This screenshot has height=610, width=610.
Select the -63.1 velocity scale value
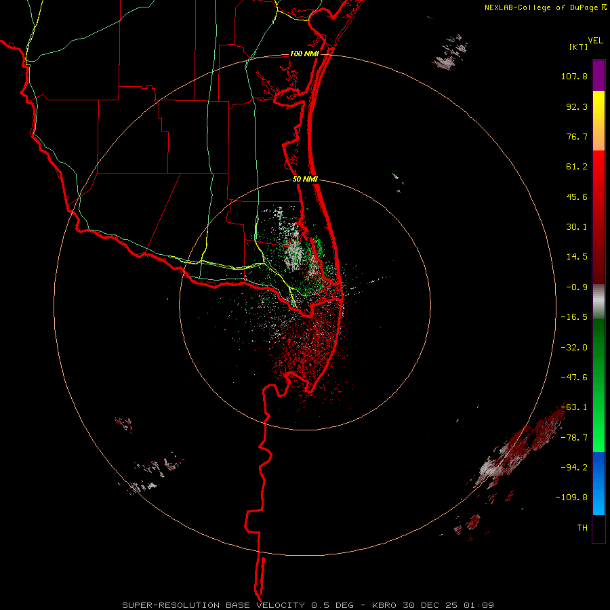tap(574, 407)
